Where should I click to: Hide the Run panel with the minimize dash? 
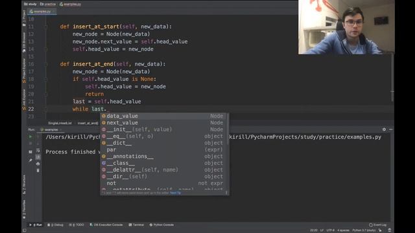[390, 129]
